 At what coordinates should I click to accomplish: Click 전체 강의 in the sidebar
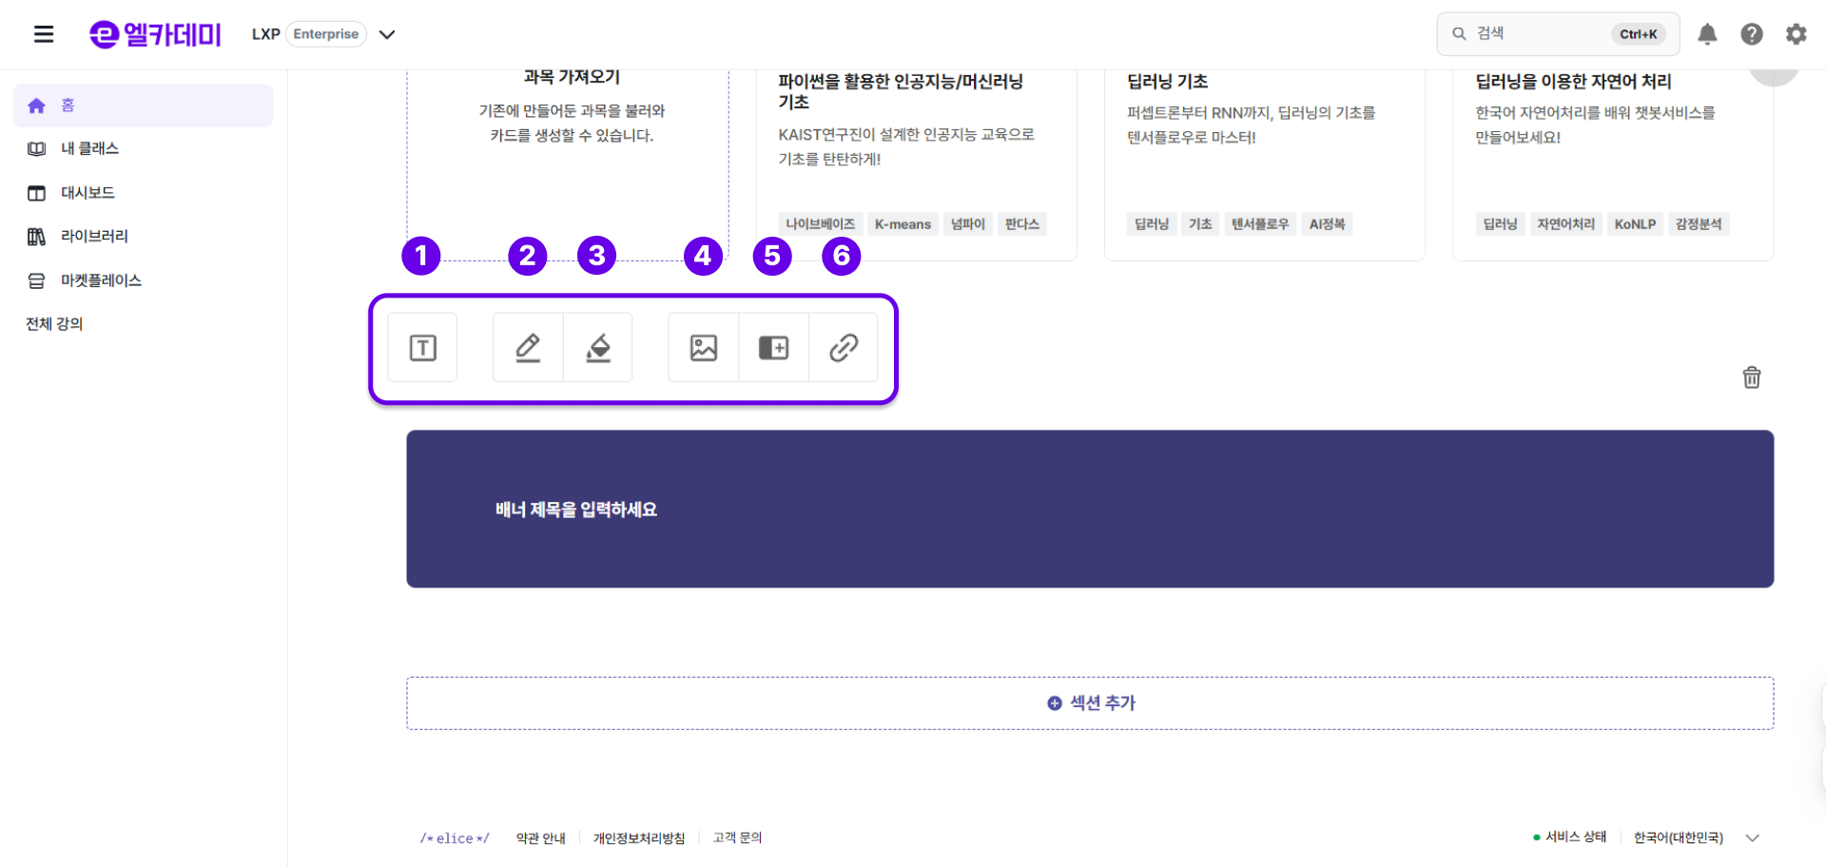tap(54, 324)
